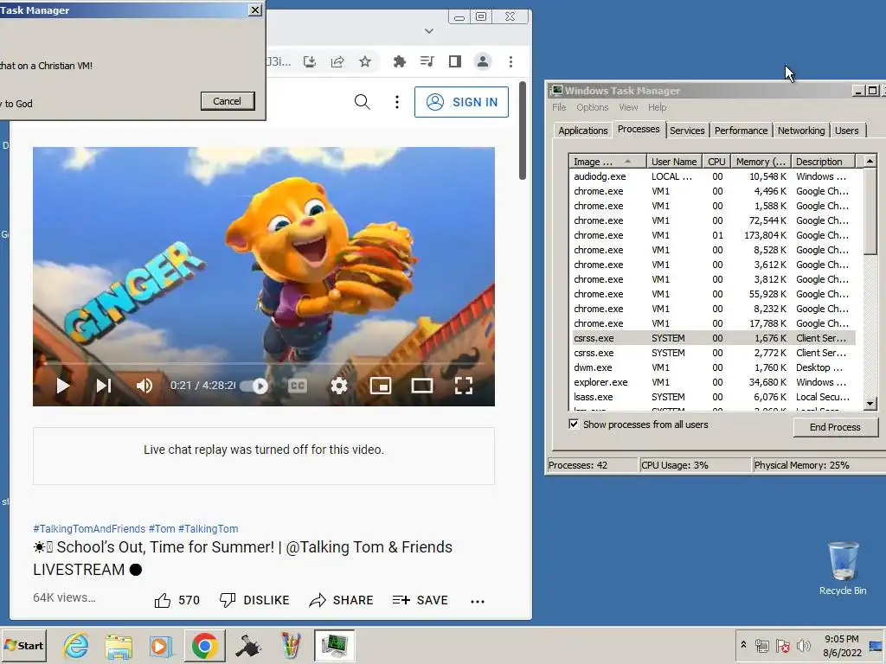Open Windows Media Player taskbar icon
Screen dimensions: 886x664
(161, 646)
